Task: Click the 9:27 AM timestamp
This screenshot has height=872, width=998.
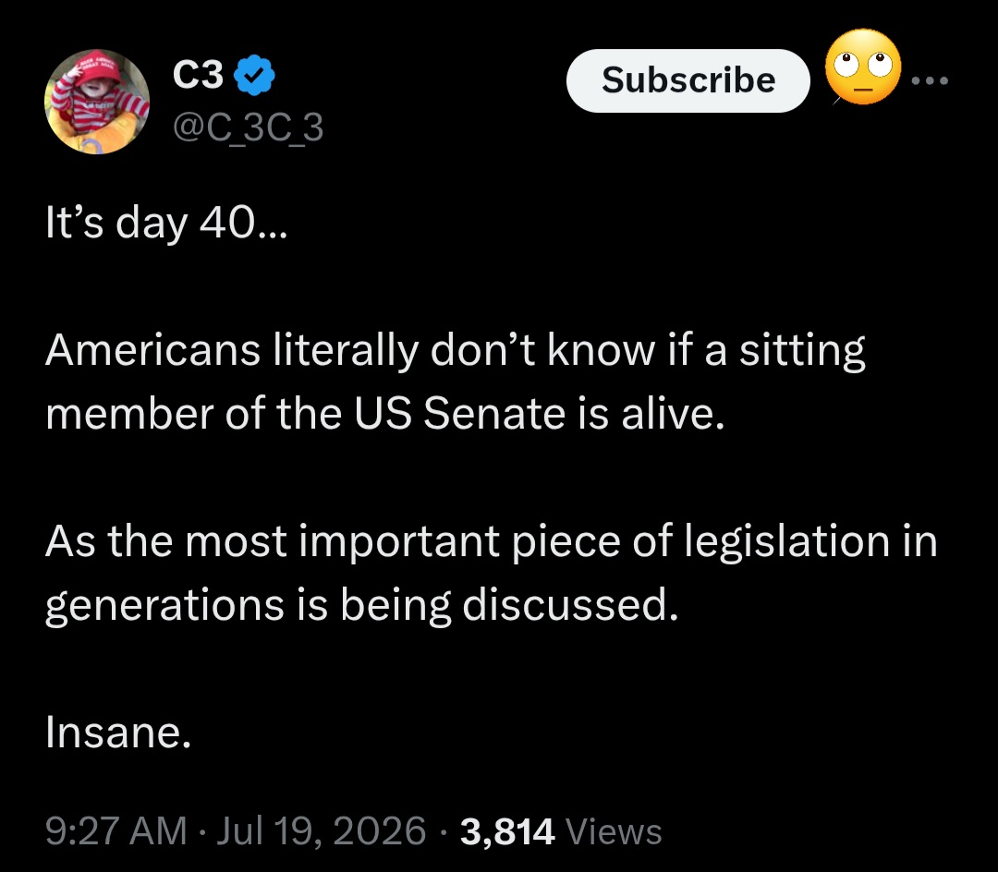Action: click(116, 830)
